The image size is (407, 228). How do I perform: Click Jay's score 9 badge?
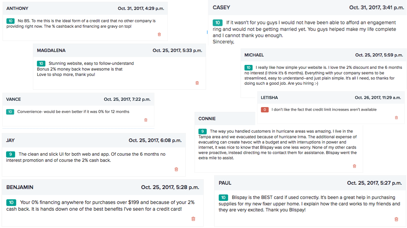point(10,154)
